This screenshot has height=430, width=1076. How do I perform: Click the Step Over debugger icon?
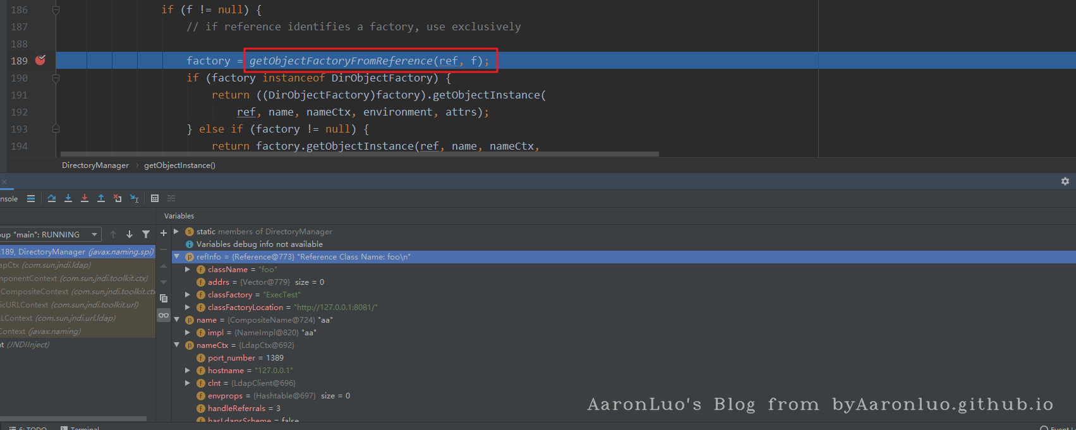point(52,198)
